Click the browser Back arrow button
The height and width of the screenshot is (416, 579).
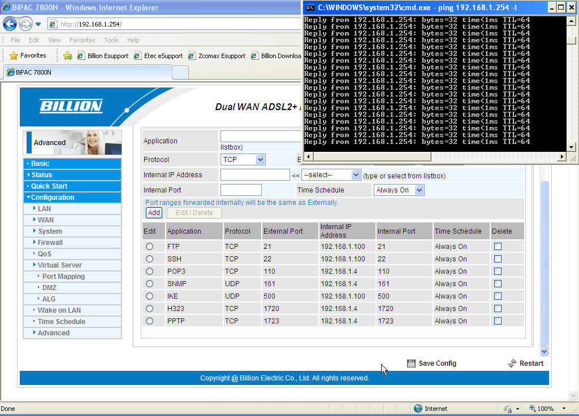[x=10, y=24]
